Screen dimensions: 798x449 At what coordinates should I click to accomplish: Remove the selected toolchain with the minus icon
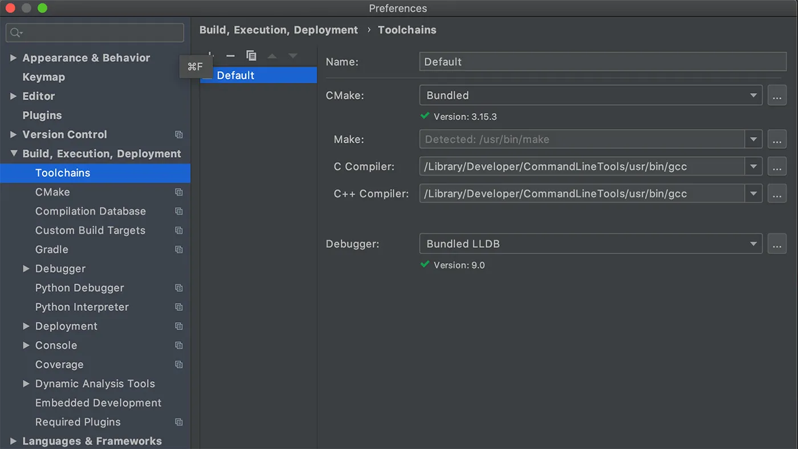230,55
